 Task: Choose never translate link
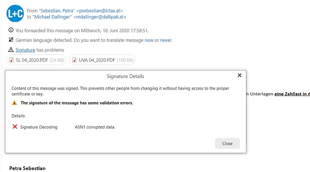[x=166, y=40]
